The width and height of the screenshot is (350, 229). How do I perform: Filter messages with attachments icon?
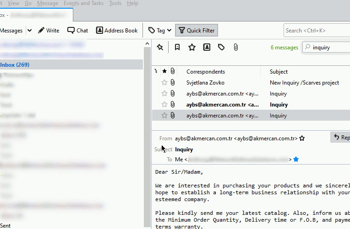coord(236,47)
